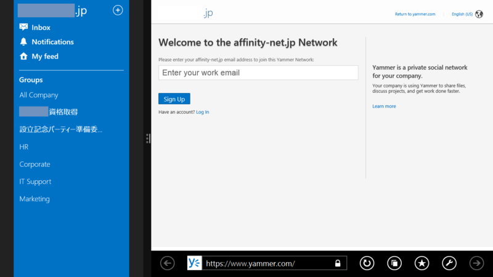Image resolution: width=493 pixels, height=277 pixels.
Task: Click the browser forward arrow button
Action: (x=476, y=263)
